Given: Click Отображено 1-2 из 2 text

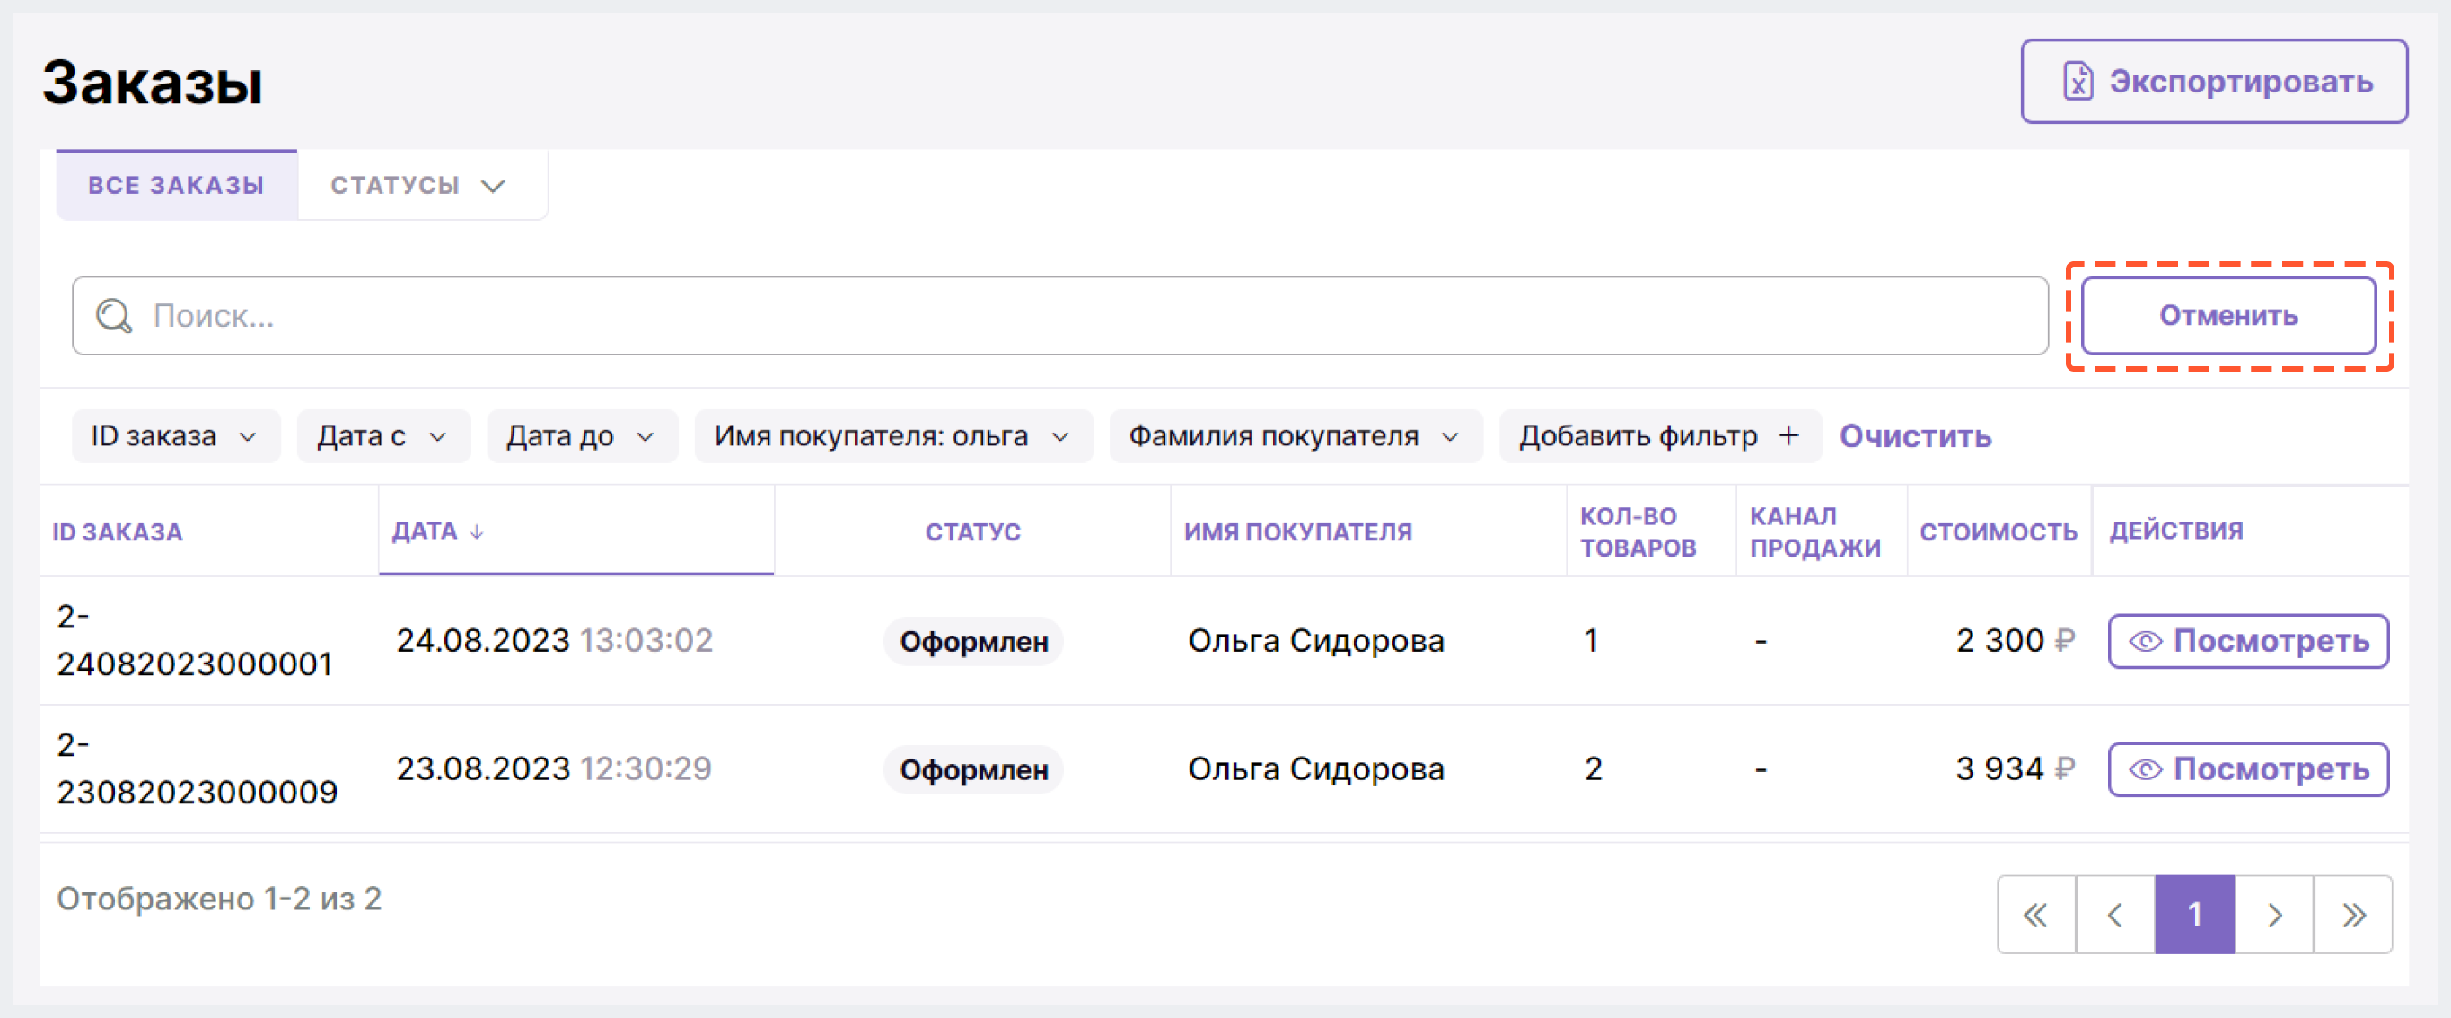Looking at the screenshot, I should tap(219, 898).
